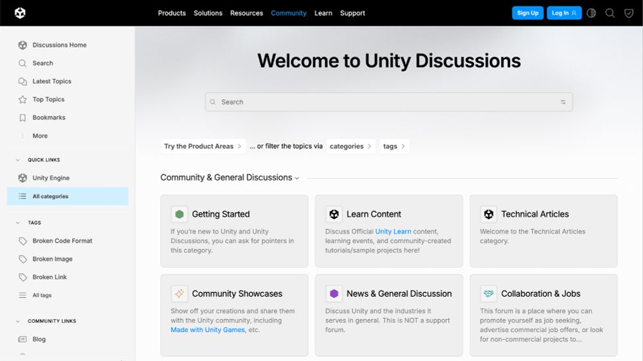The height and width of the screenshot is (361, 643).
Task: Open the categories filter button
Action: [350, 147]
